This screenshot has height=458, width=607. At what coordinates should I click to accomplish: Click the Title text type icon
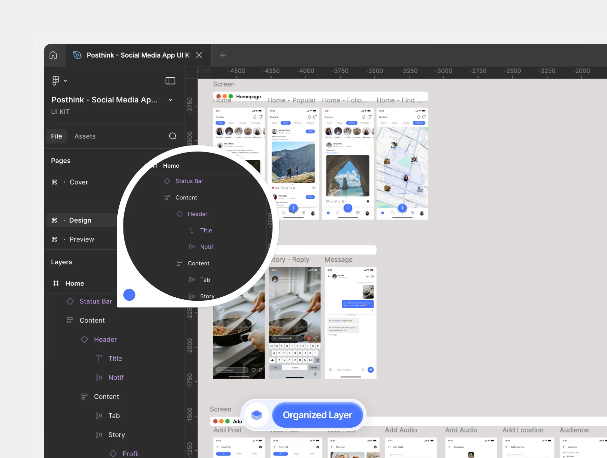coord(99,359)
